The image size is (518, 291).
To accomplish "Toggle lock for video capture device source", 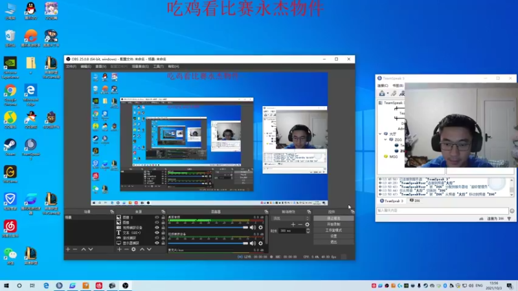I will (163, 228).
